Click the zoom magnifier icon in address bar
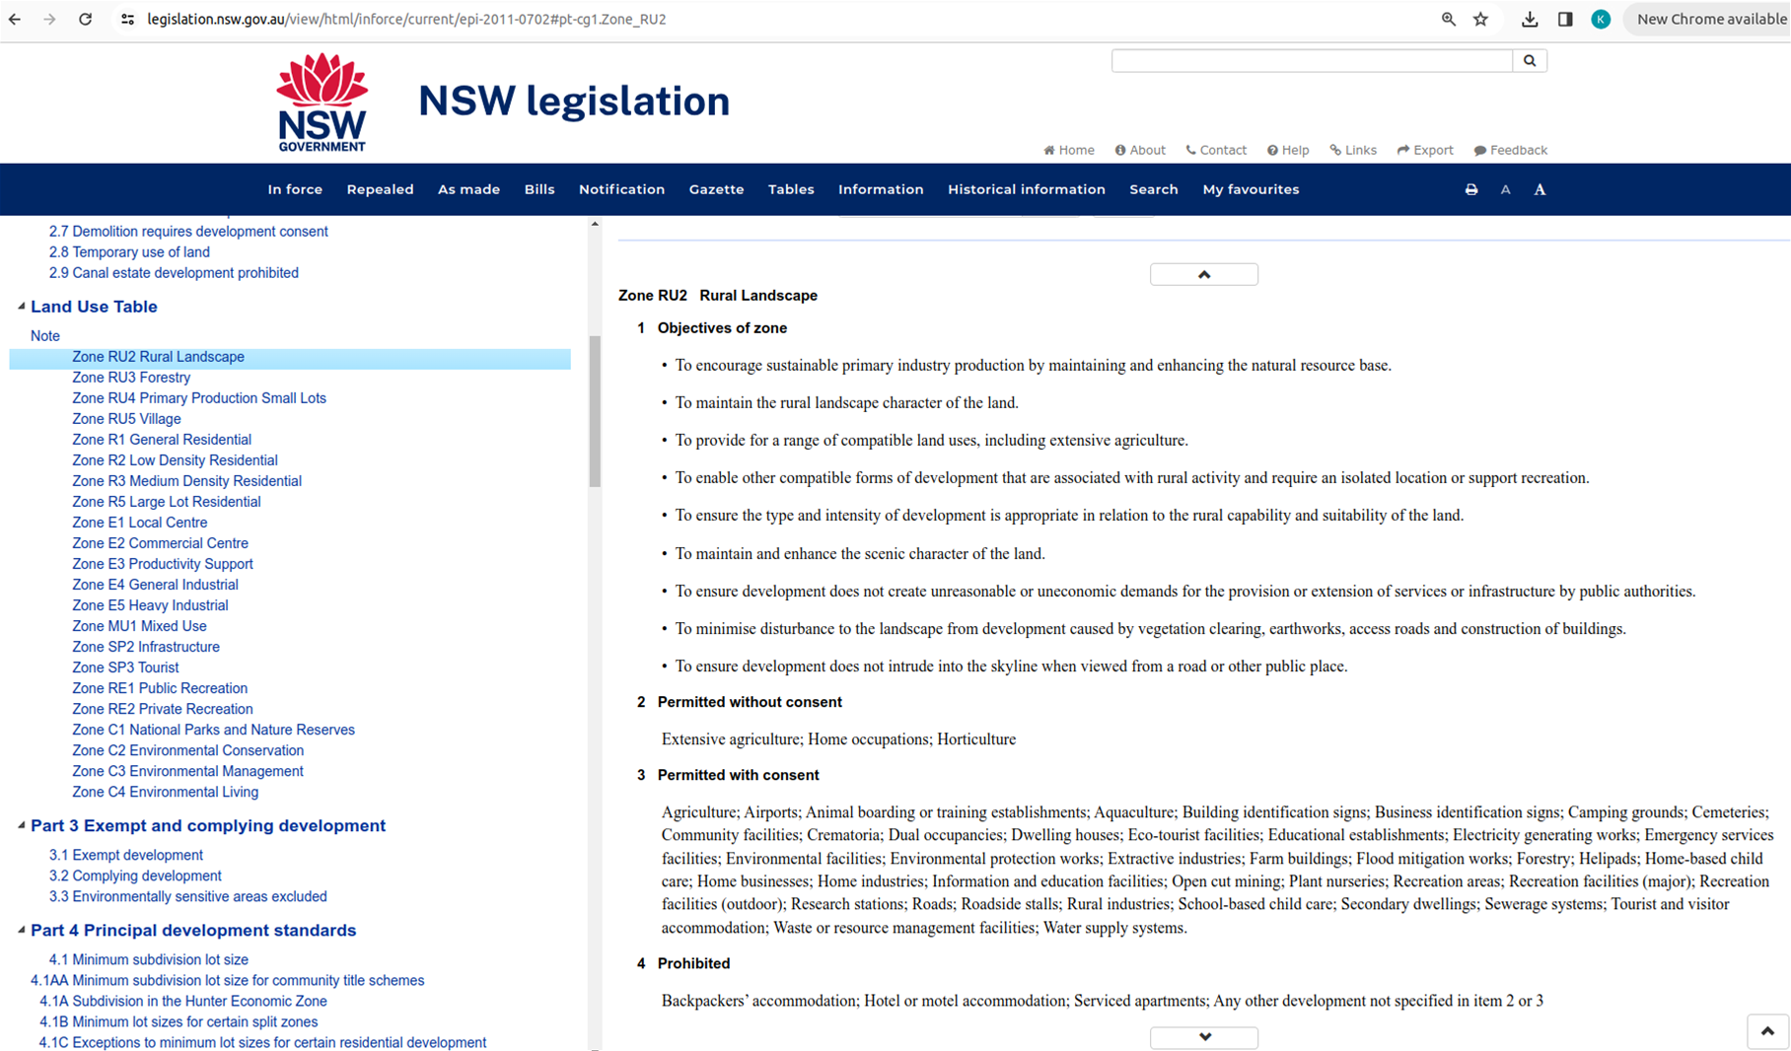Image resolution: width=1791 pixels, height=1051 pixels. [x=1448, y=19]
